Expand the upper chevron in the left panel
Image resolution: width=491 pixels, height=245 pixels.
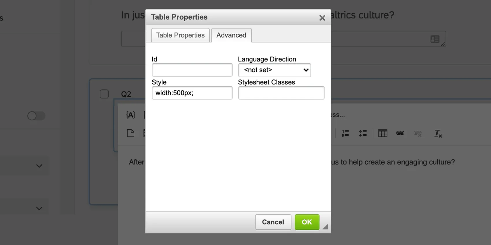(39, 166)
